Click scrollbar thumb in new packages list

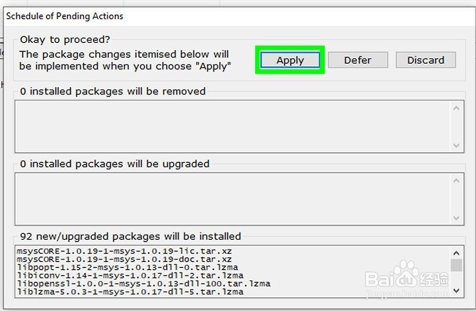(x=456, y=265)
